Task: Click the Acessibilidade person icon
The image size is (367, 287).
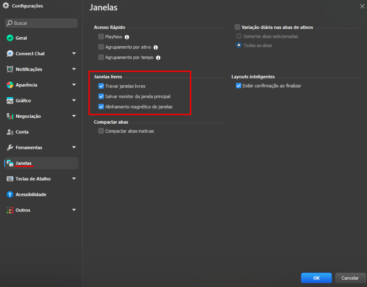Action: pos(10,194)
